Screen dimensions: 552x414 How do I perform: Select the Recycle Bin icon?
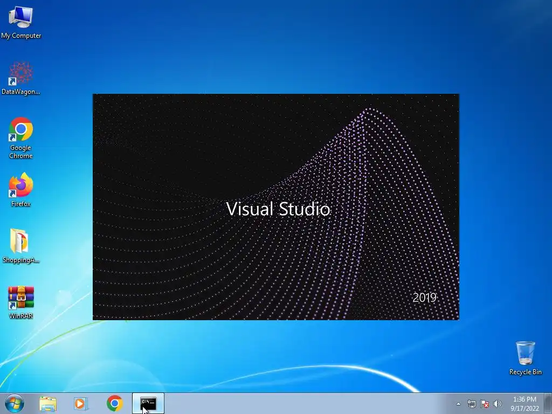coord(525,358)
